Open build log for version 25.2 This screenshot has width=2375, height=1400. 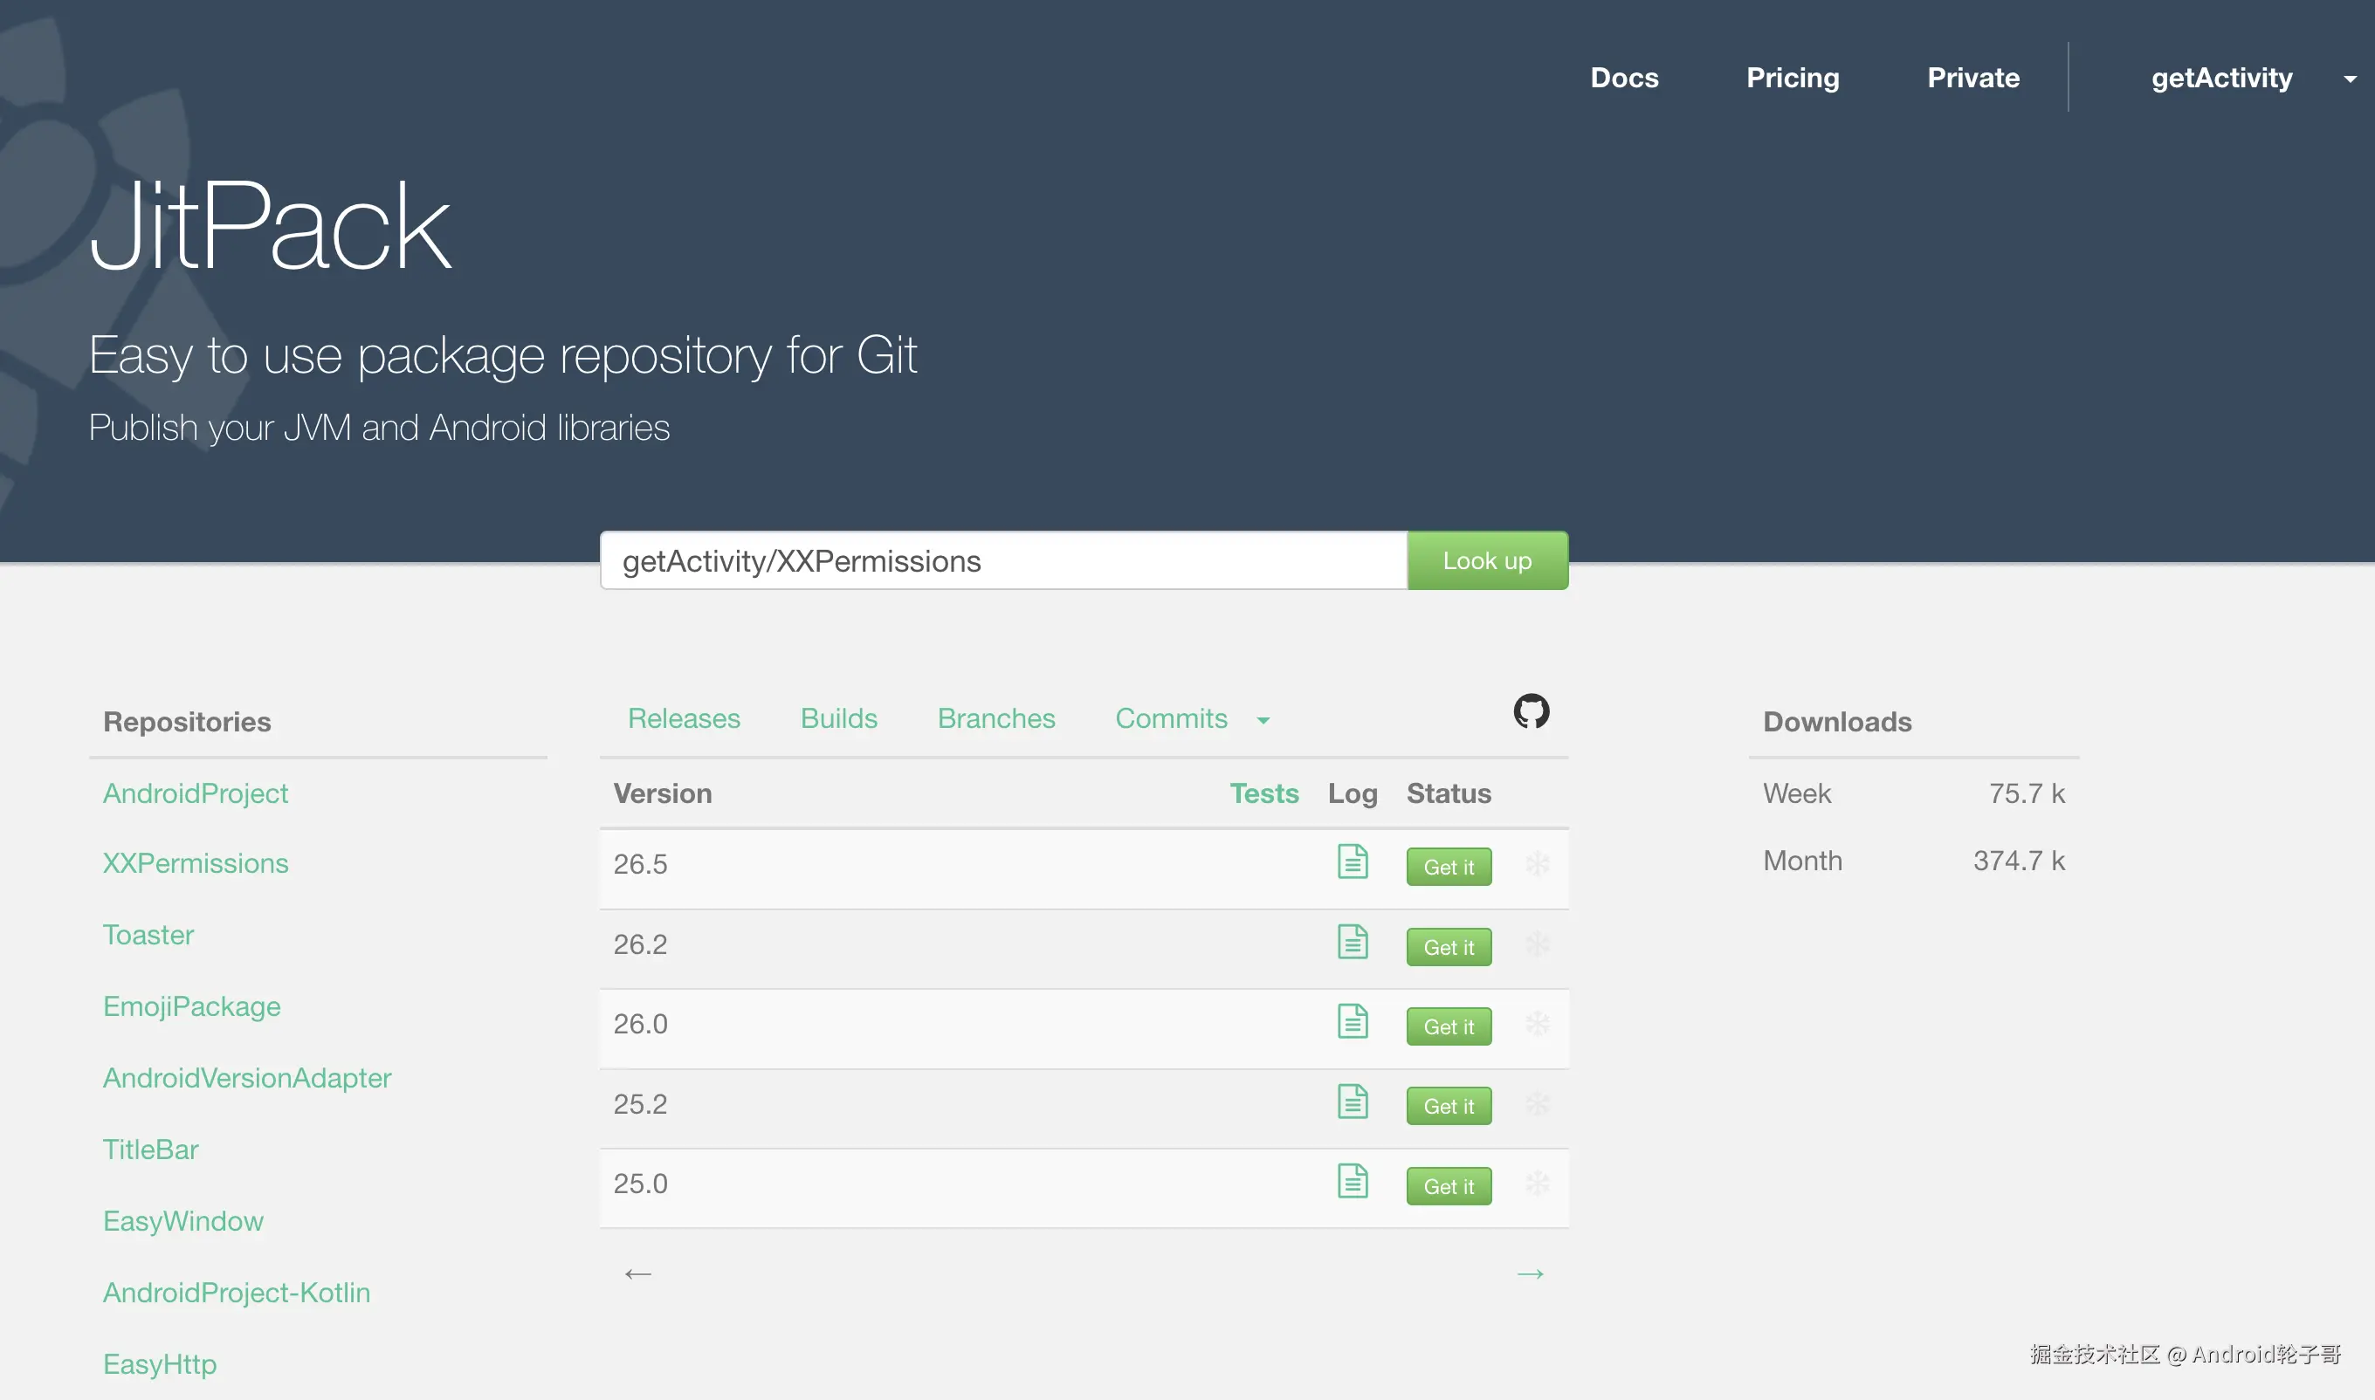click(x=1353, y=1101)
